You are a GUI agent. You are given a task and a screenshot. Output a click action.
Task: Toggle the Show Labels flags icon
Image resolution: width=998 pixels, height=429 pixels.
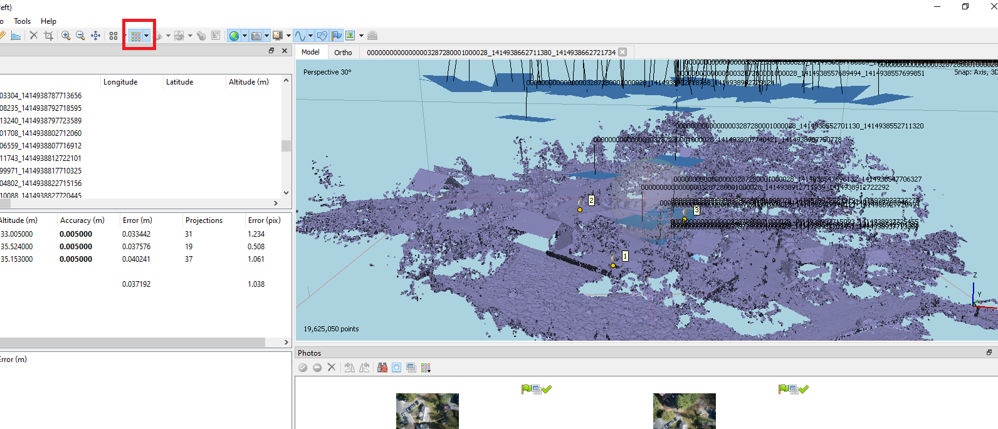point(337,36)
